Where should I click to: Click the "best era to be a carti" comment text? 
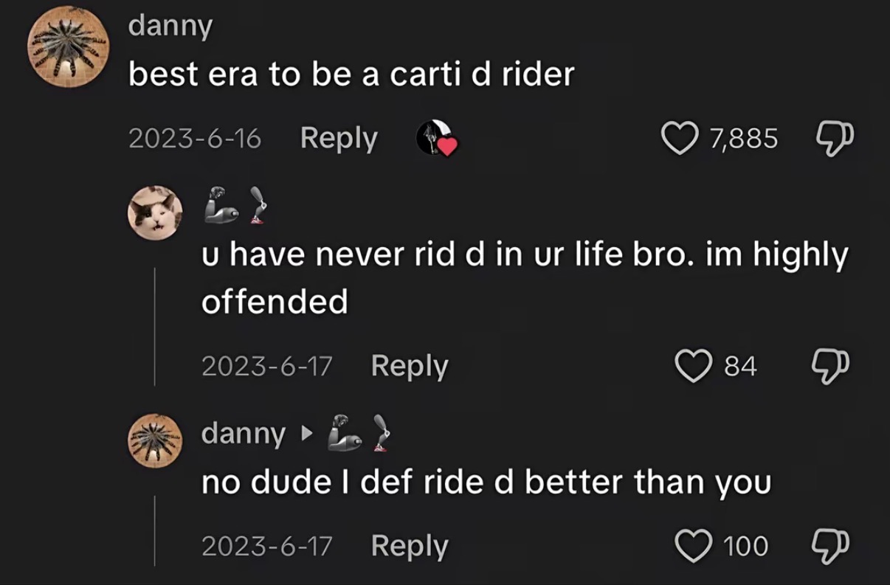tap(351, 74)
